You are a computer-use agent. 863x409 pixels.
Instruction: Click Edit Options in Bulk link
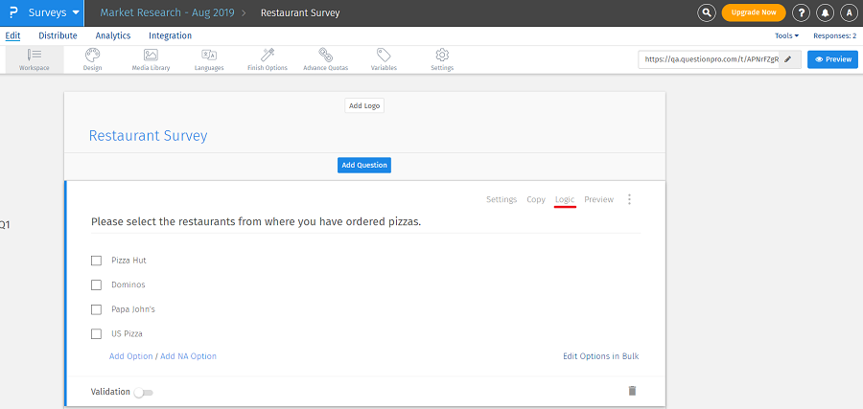point(600,356)
